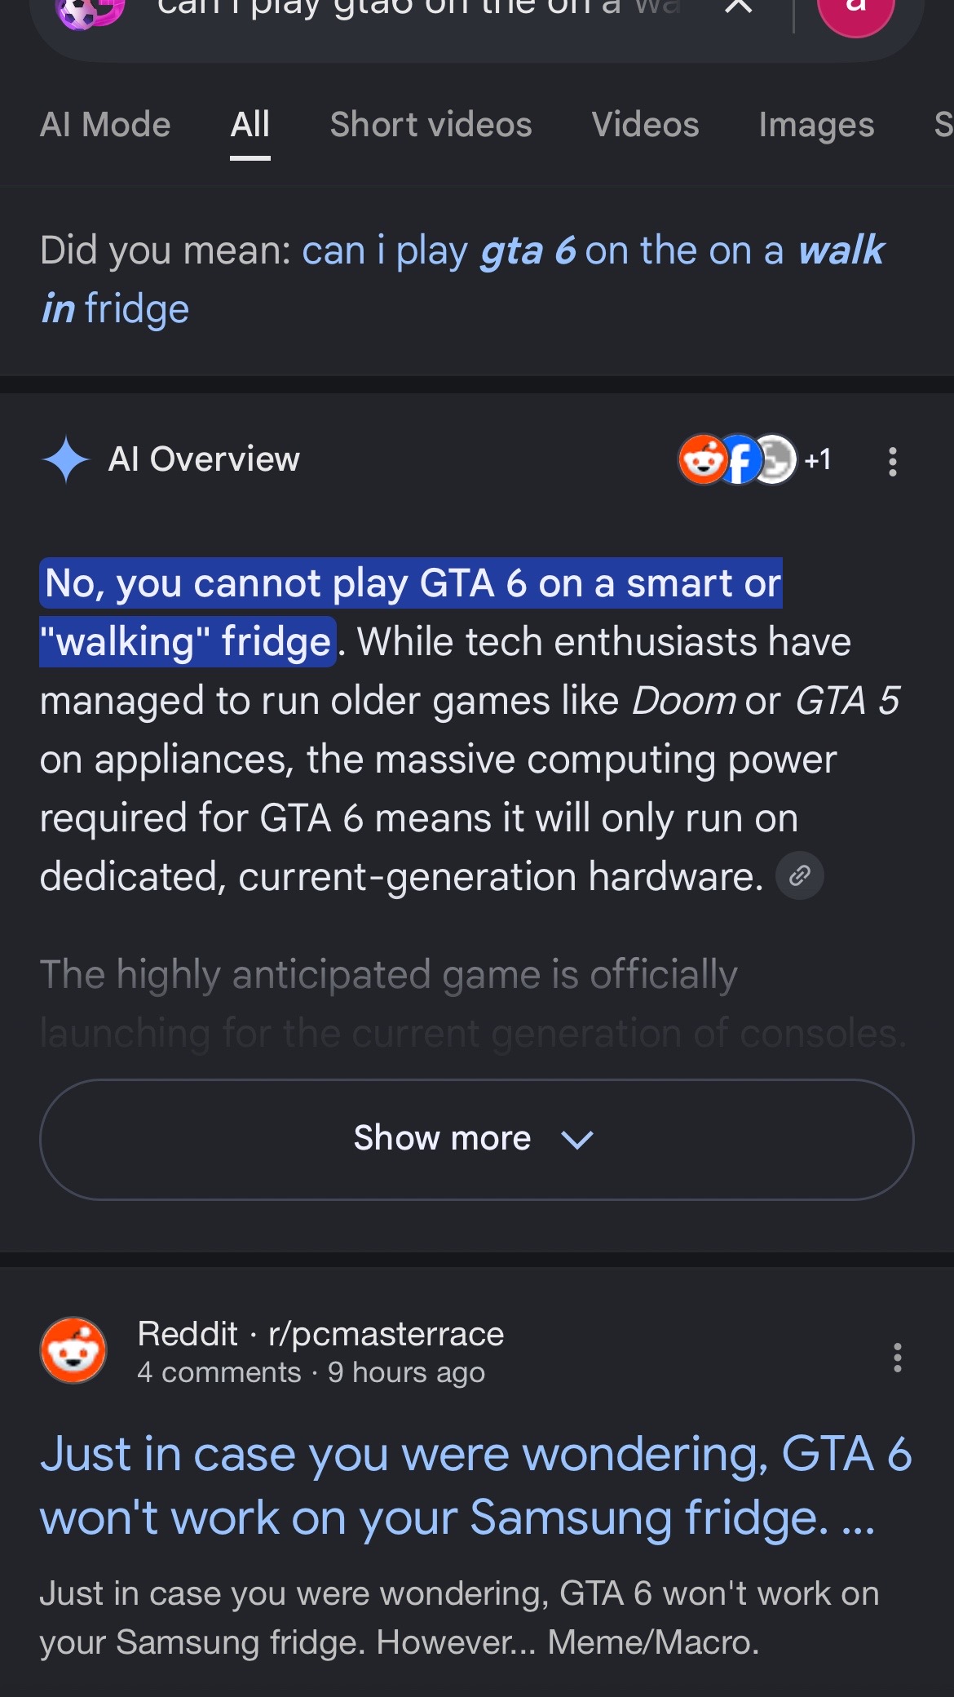Open the +1 additional sources indicator
This screenshot has height=1697, width=954.
point(817,460)
